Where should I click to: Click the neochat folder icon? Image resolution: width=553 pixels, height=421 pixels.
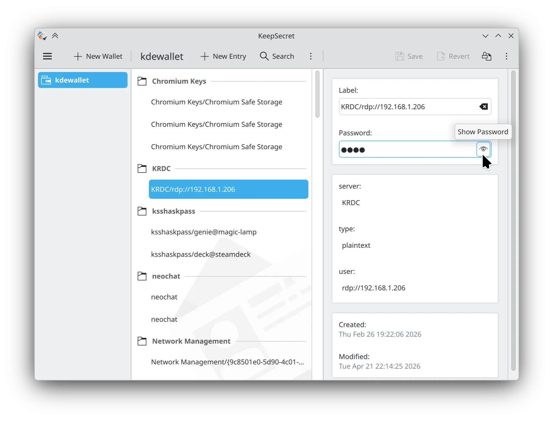point(142,276)
